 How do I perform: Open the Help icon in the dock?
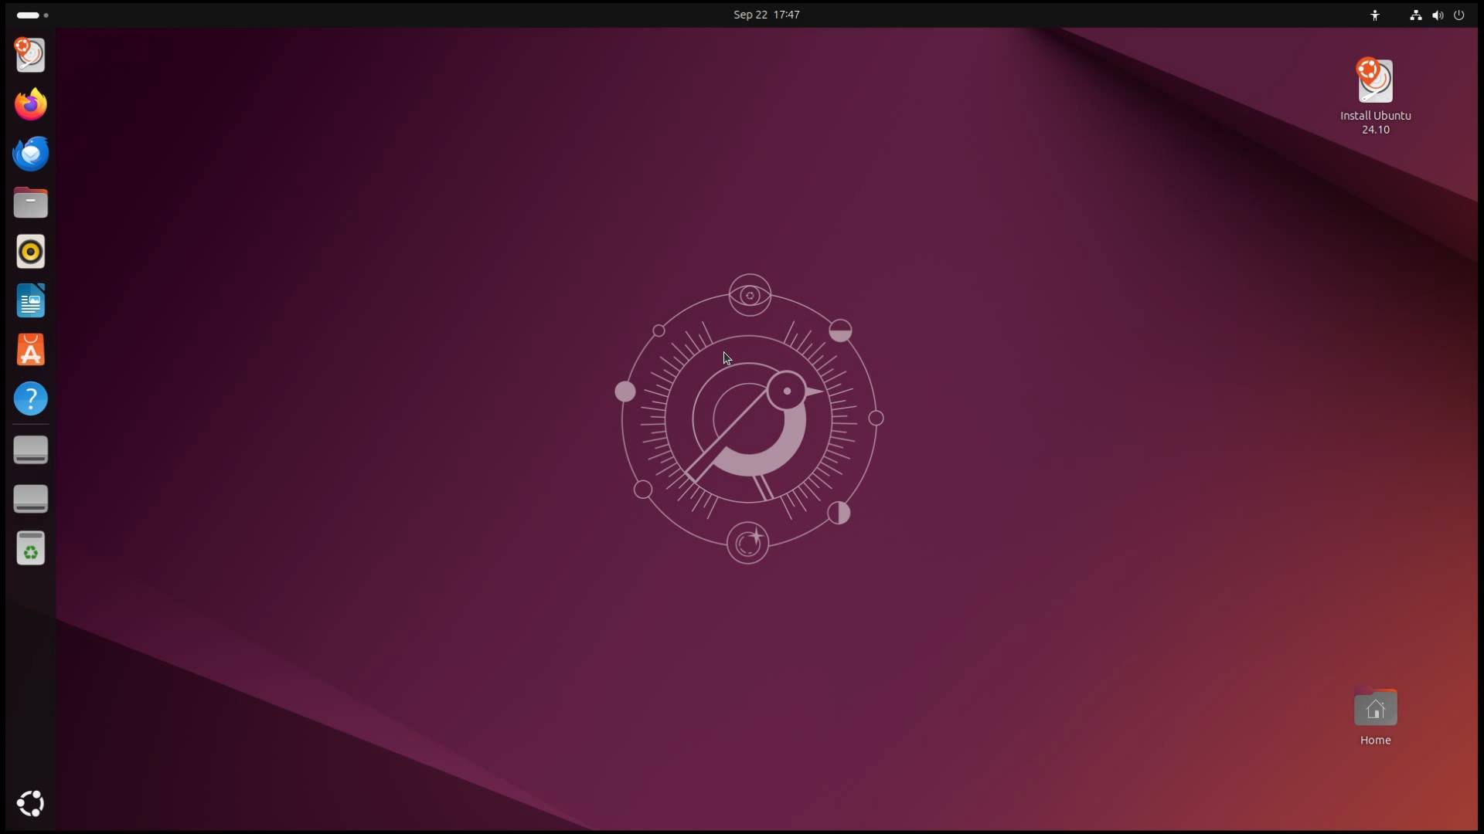pos(31,399)
